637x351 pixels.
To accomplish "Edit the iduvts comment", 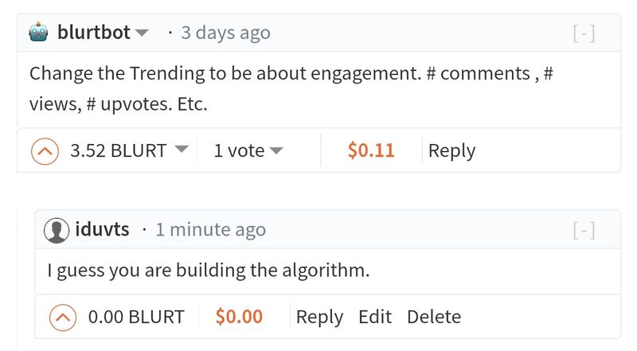I will [x=375, y=317].
